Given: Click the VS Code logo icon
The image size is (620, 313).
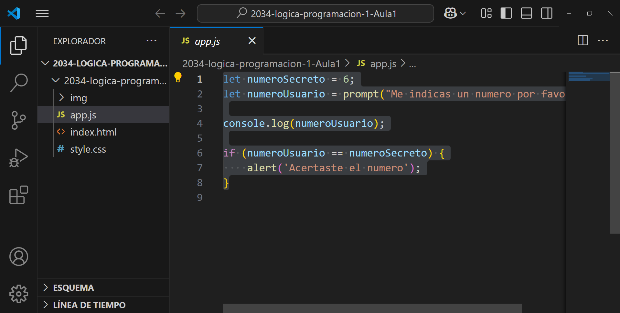Looking at the screenshot, I should (14, 13).
